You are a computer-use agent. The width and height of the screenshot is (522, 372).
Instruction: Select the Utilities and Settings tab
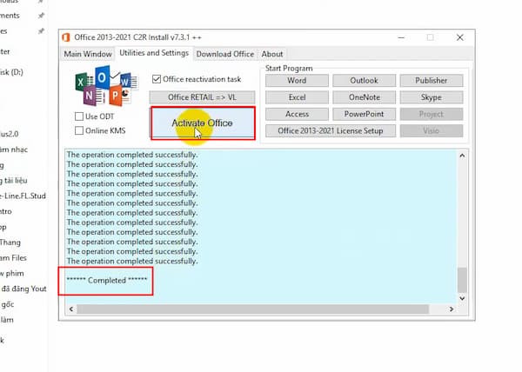click(154, 53)
